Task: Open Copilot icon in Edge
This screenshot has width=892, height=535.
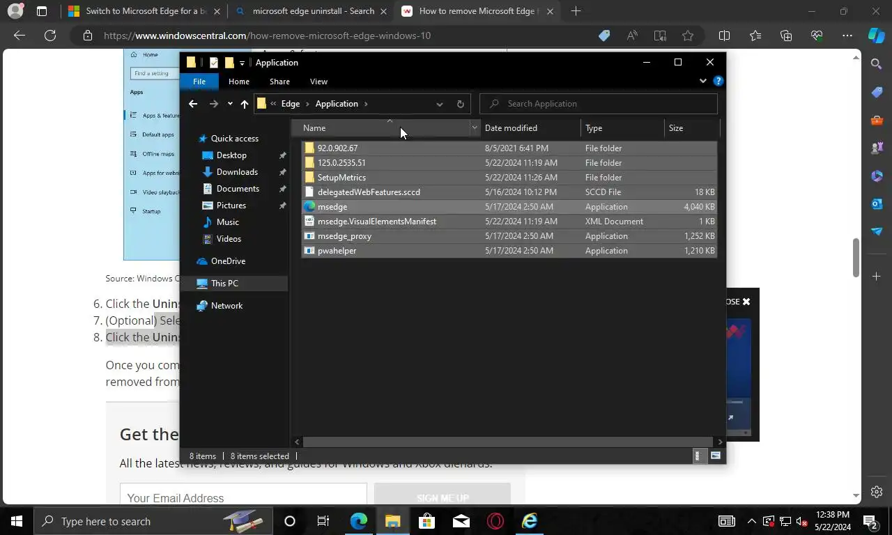Action: coord(876,36)
